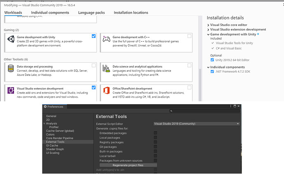
Task: Select Cache Server (global) preference
Action: click(x=60, y=131)
